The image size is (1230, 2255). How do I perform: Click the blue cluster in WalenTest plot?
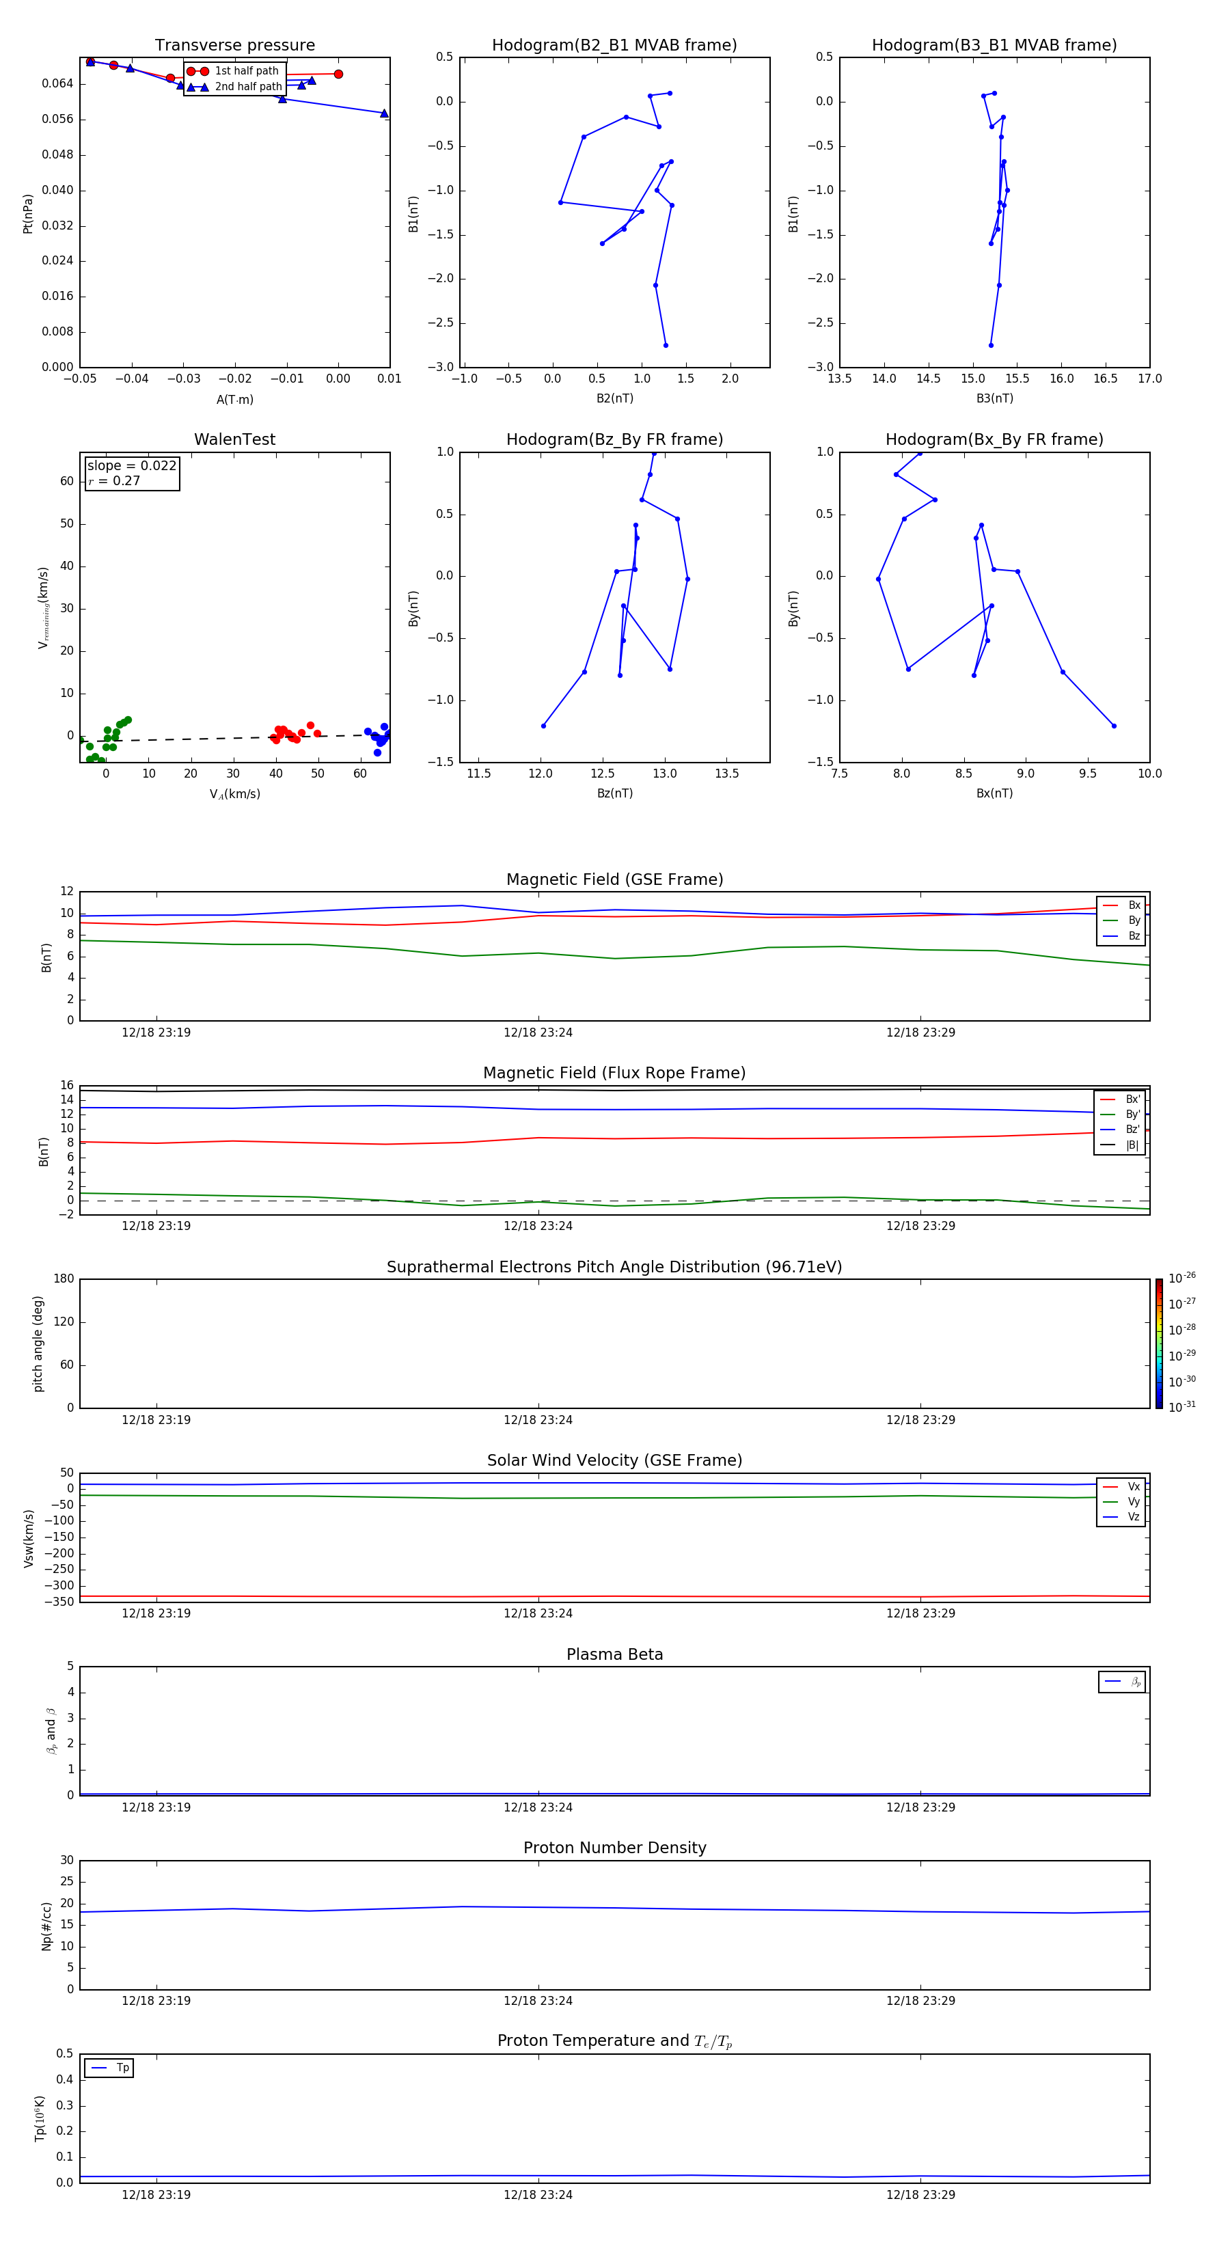[378, 738]
